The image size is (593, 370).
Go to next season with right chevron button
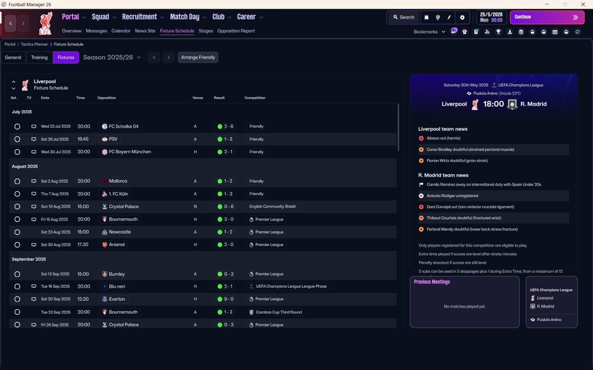(x=169, y=57)
